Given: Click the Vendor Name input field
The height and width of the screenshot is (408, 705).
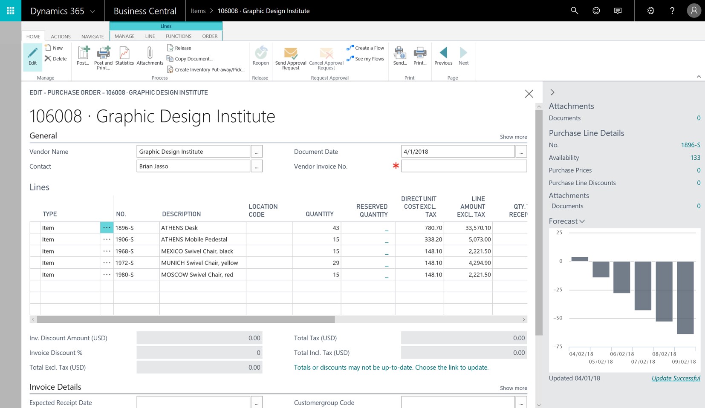Looking at the screenshot, I should point(193,151).
